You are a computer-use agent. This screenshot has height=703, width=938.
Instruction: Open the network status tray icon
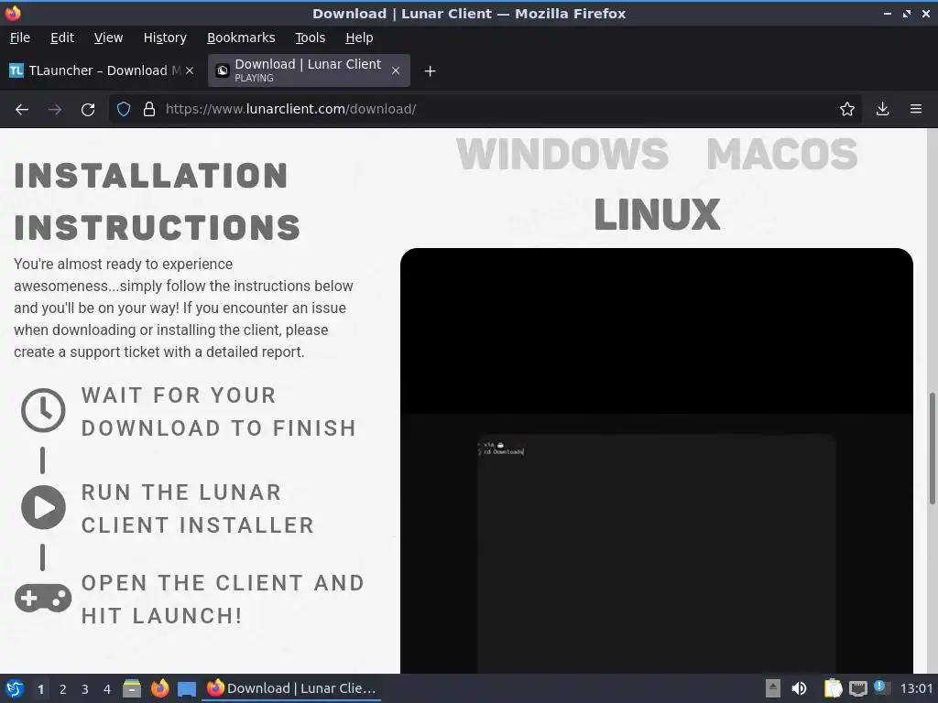(x=857, y=688)
